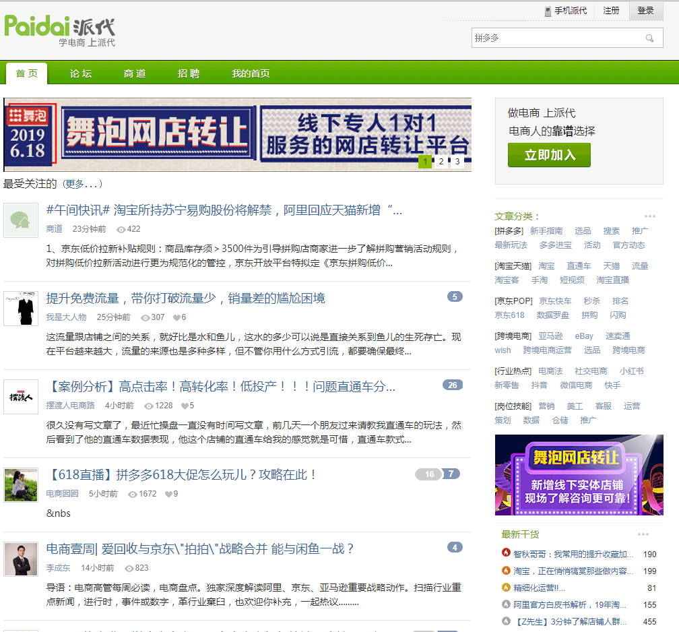Click the 登录 login link
This screenshot has width=679, height=632.
645,11
